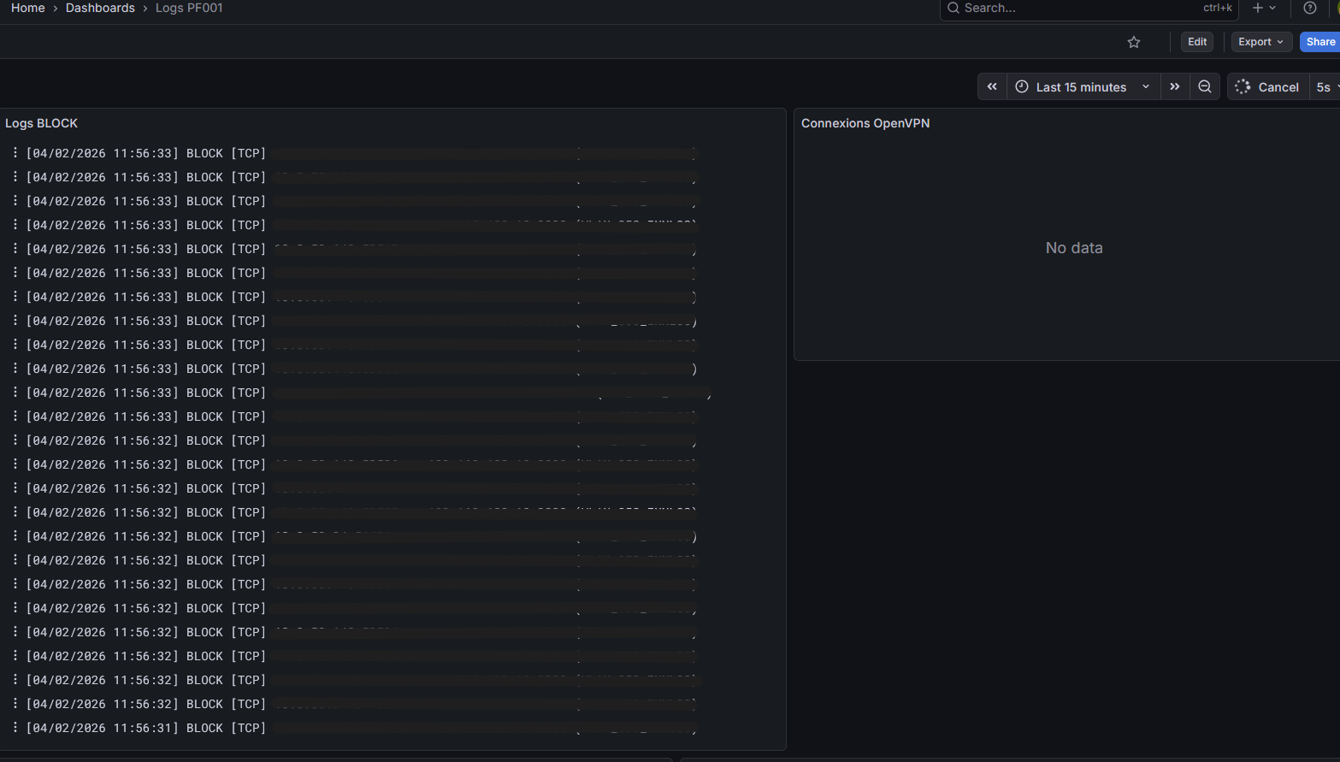Expand the Export dropdown

tap(1260, 42)
